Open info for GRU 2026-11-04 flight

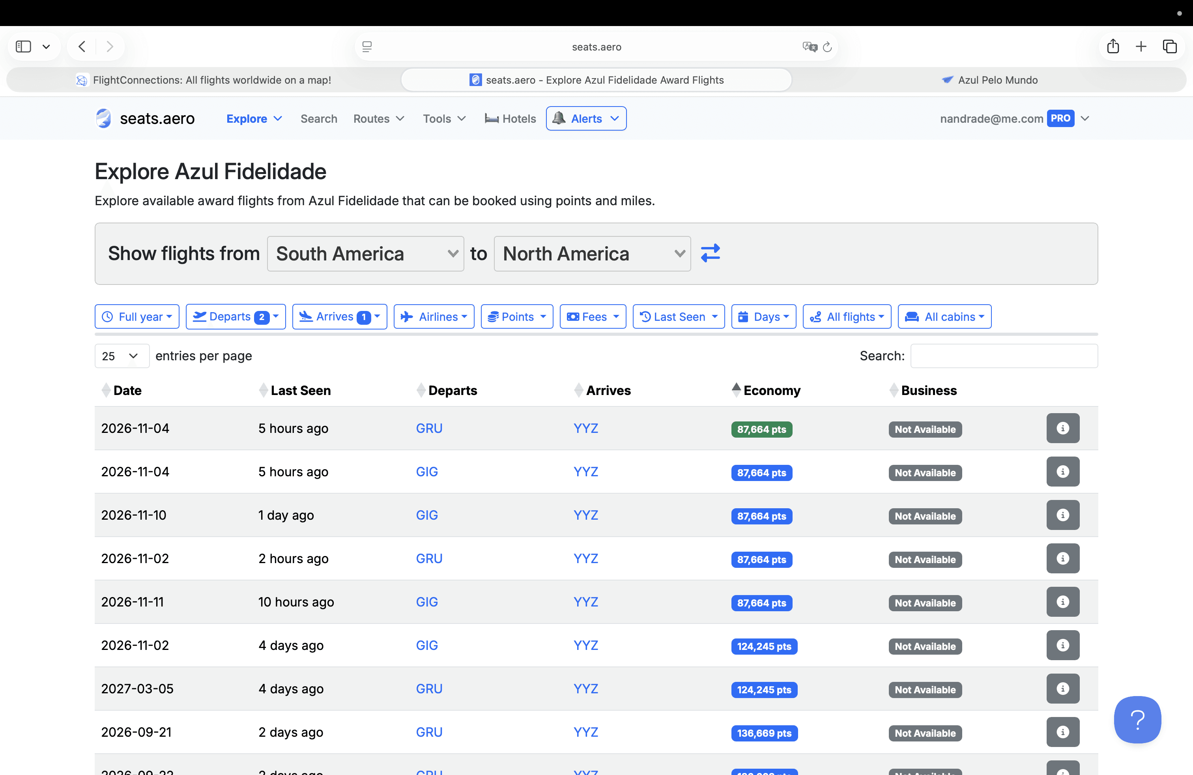point(1063,428)
